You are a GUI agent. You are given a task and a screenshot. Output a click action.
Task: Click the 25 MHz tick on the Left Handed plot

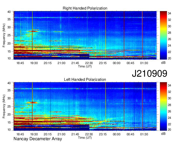coord(9,106)
